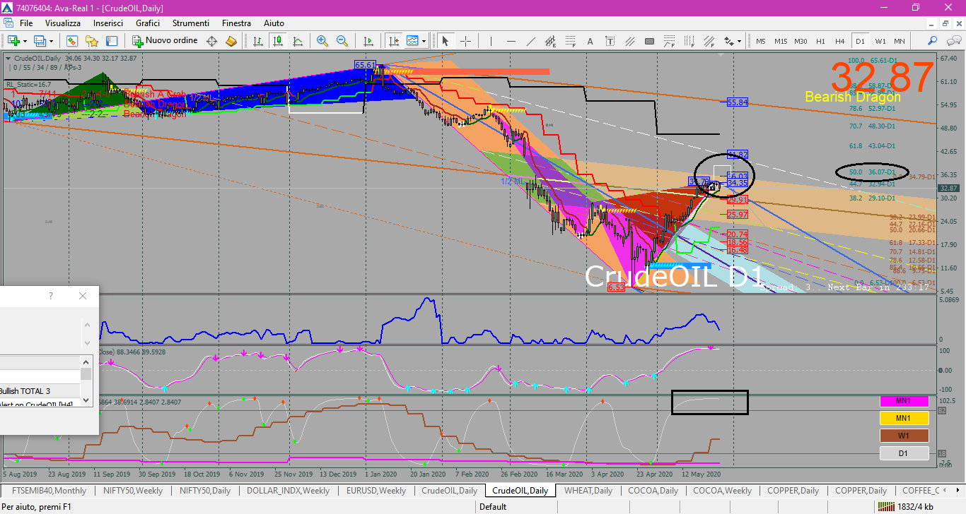The width and height of the screenshot is (966, 514).
Task: Open the Grafici menu
Action: 148,23
